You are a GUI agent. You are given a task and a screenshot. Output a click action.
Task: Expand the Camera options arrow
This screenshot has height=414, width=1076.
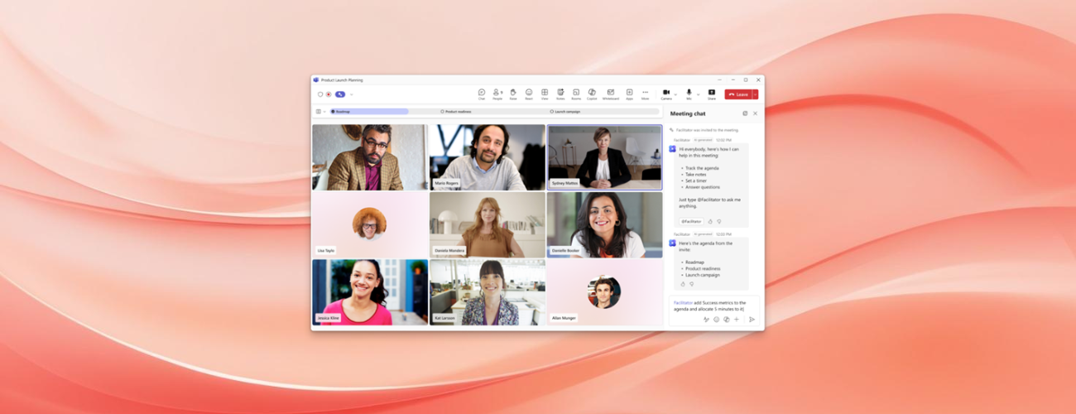tap(675, 94)
